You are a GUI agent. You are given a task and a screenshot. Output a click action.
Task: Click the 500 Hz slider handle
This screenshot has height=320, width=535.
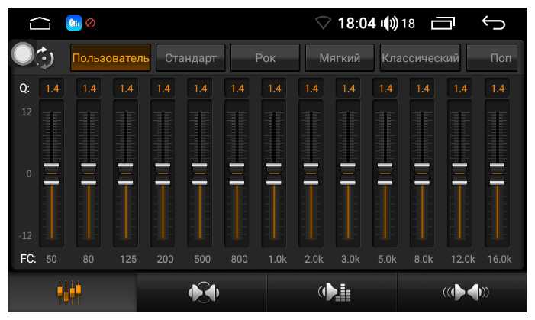(200, 174)
